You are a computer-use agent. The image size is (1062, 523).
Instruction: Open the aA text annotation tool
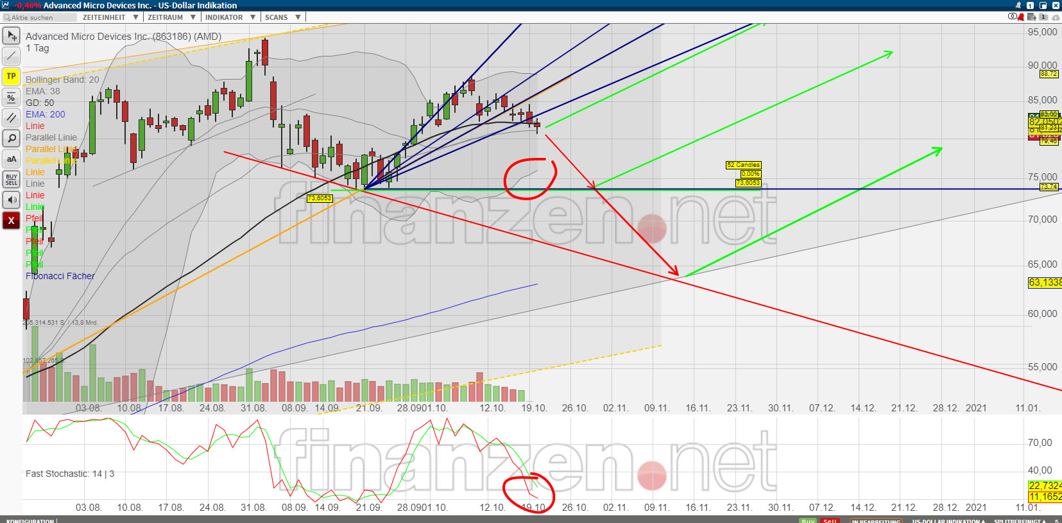coord(12,159)
